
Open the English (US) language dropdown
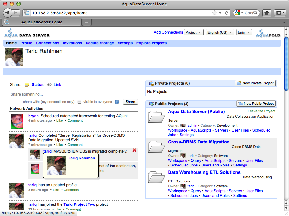coord(220,32)
